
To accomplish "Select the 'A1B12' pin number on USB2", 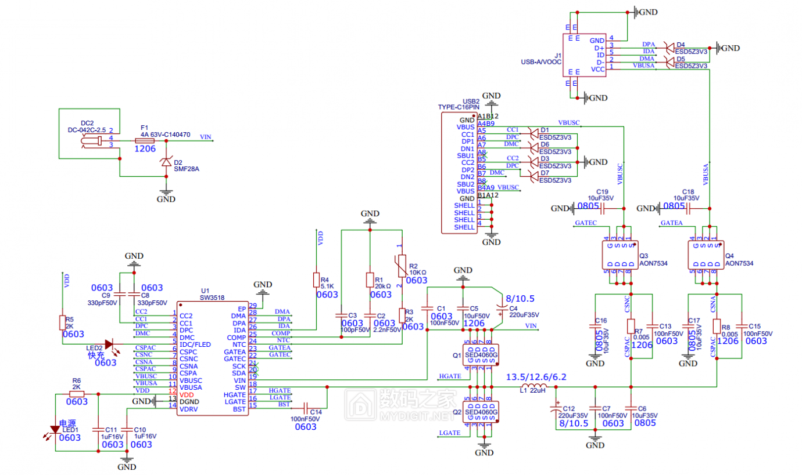I will coord(487,116).
